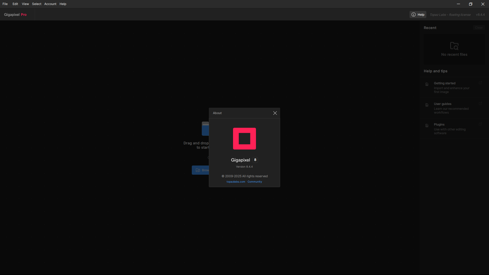Click the Gigapixel Pro title label

coord(15,15)
